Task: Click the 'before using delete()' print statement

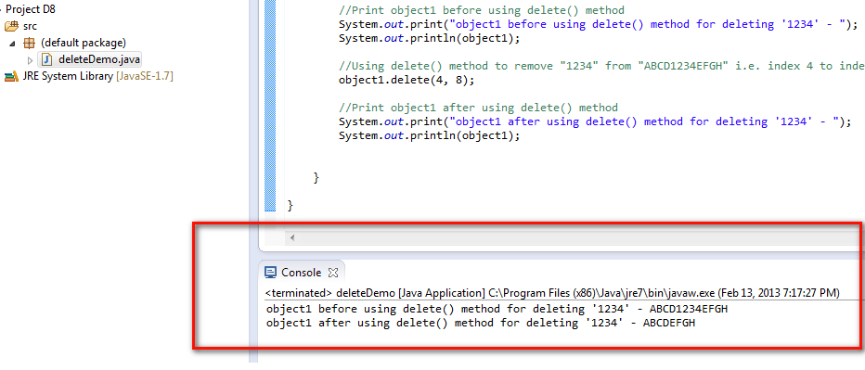Action: 599,24
